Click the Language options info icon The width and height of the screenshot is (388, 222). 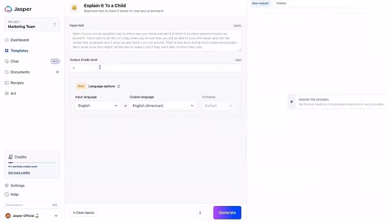(x=118, y=86)
